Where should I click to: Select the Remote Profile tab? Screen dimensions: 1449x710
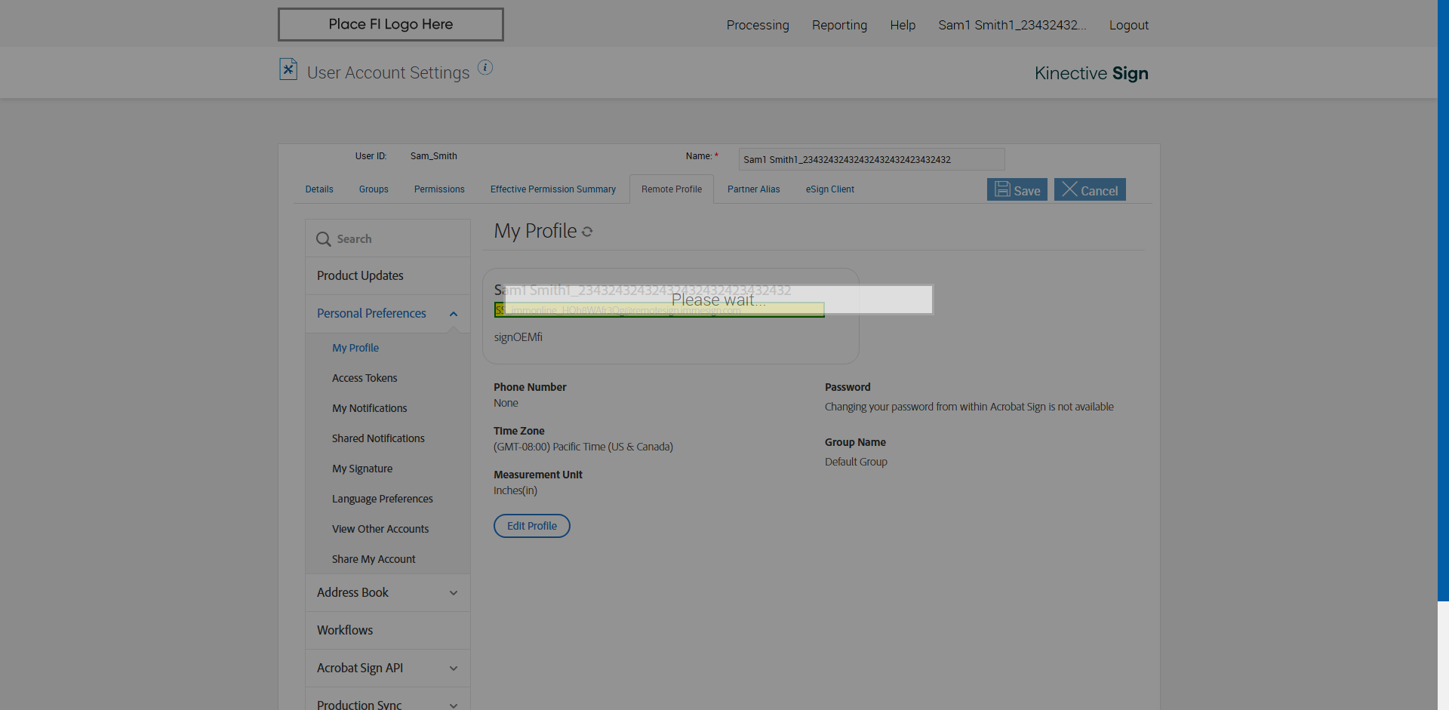click(672, 189)
